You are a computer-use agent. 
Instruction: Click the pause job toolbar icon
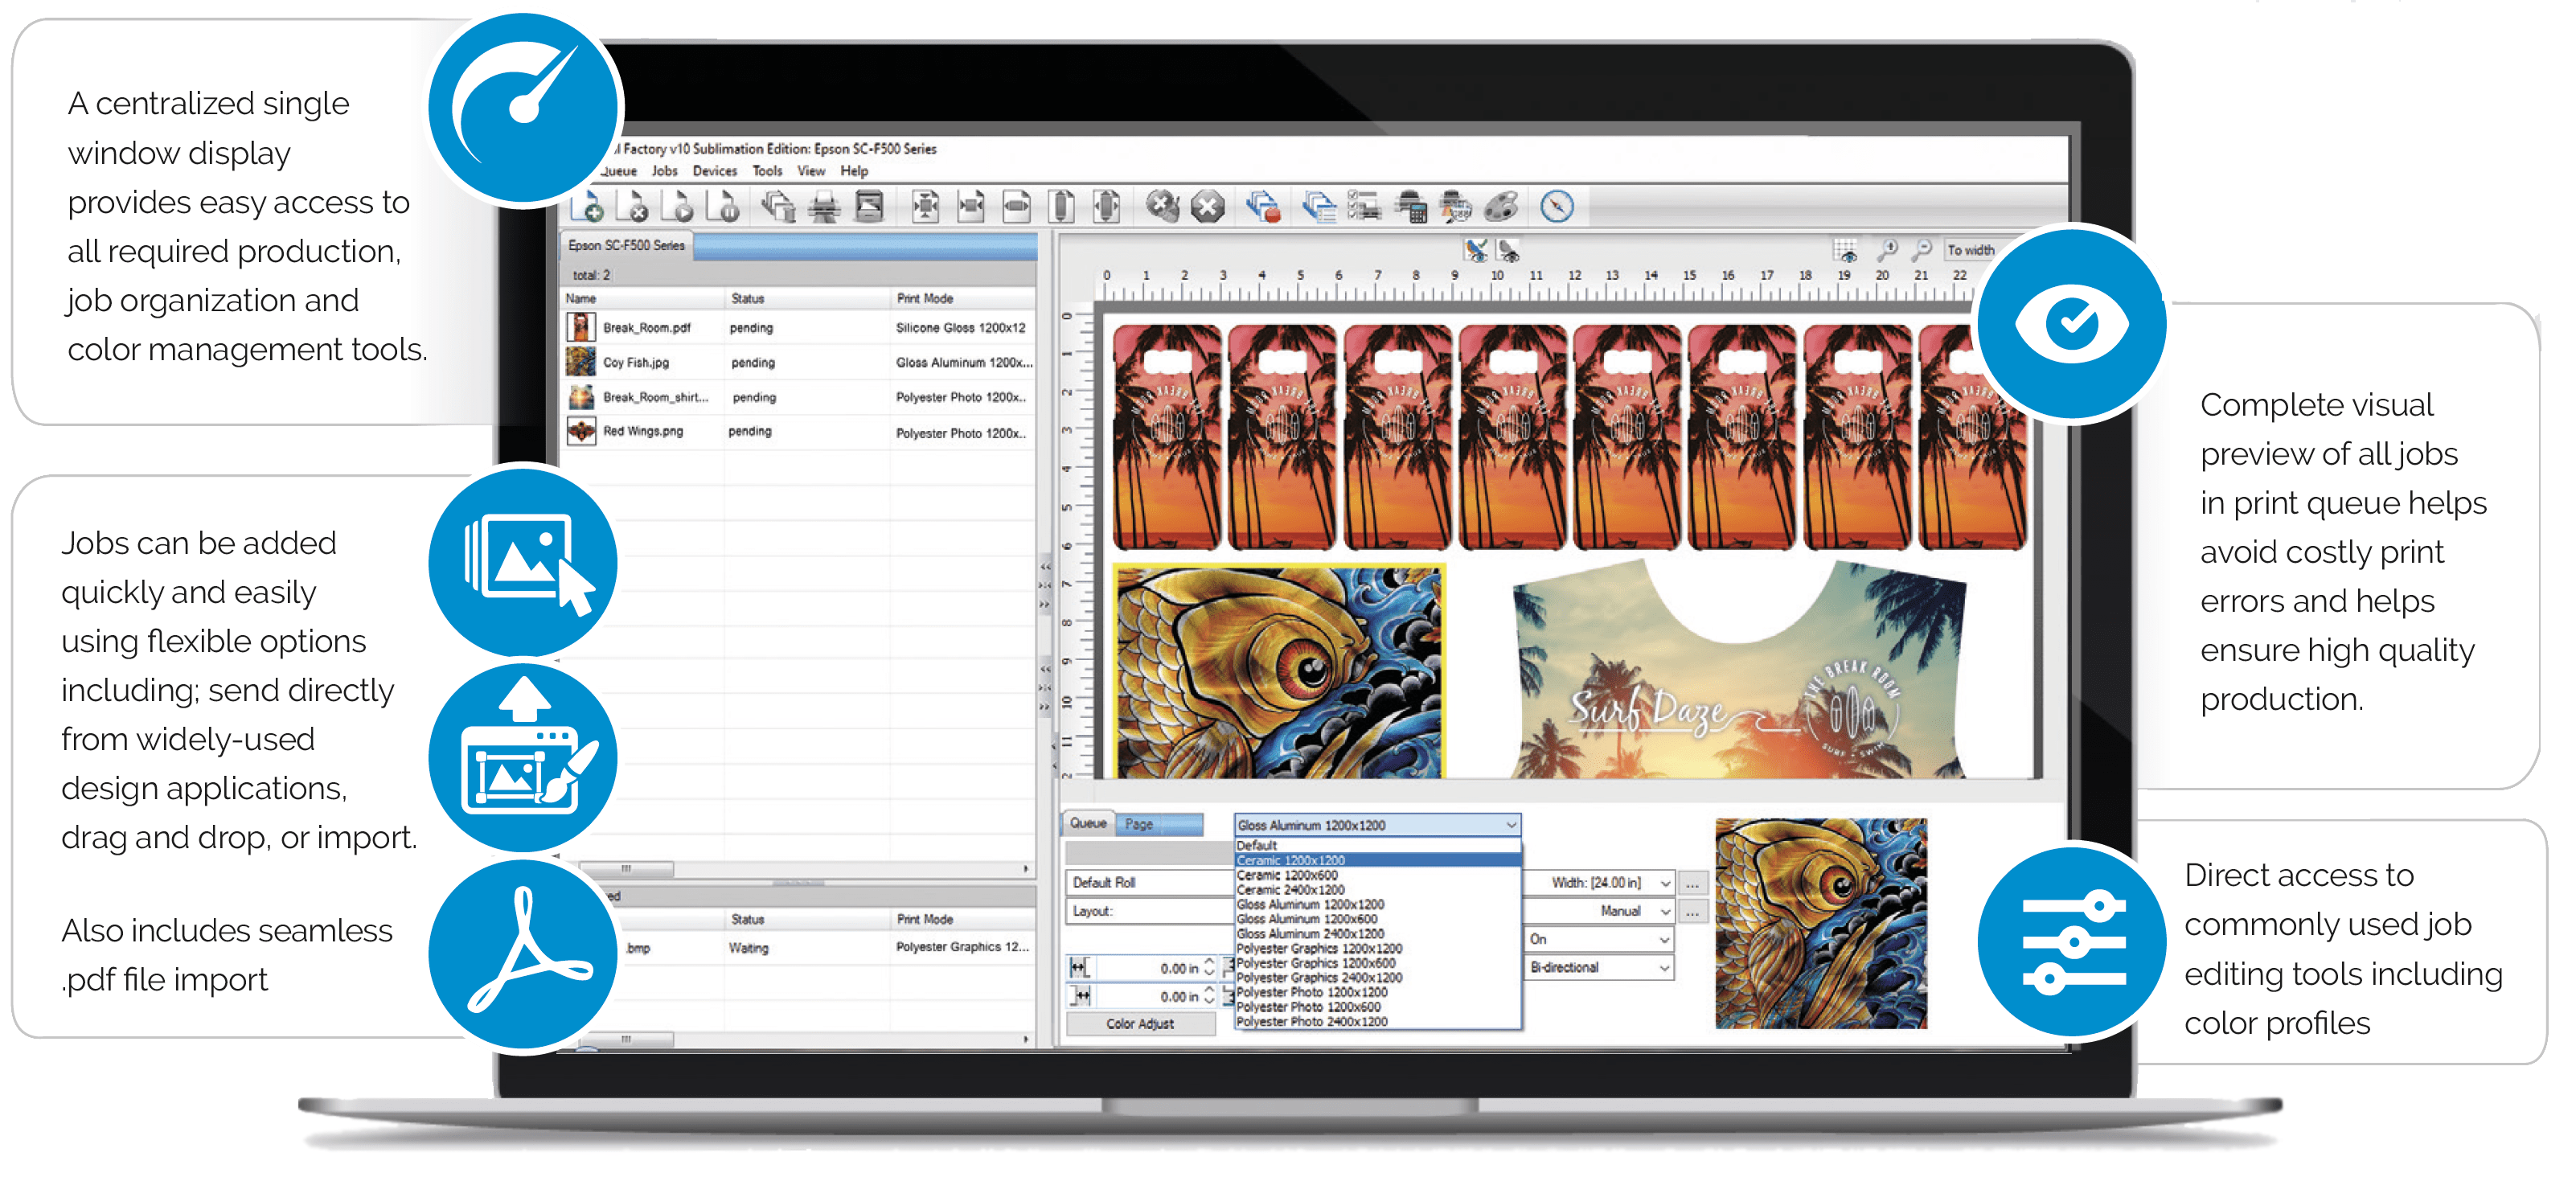tap(724, 207)
